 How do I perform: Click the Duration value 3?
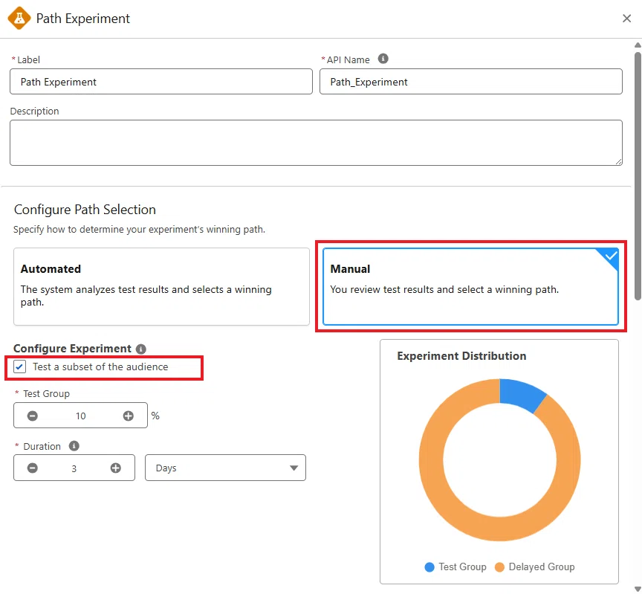tap(74, 468)
